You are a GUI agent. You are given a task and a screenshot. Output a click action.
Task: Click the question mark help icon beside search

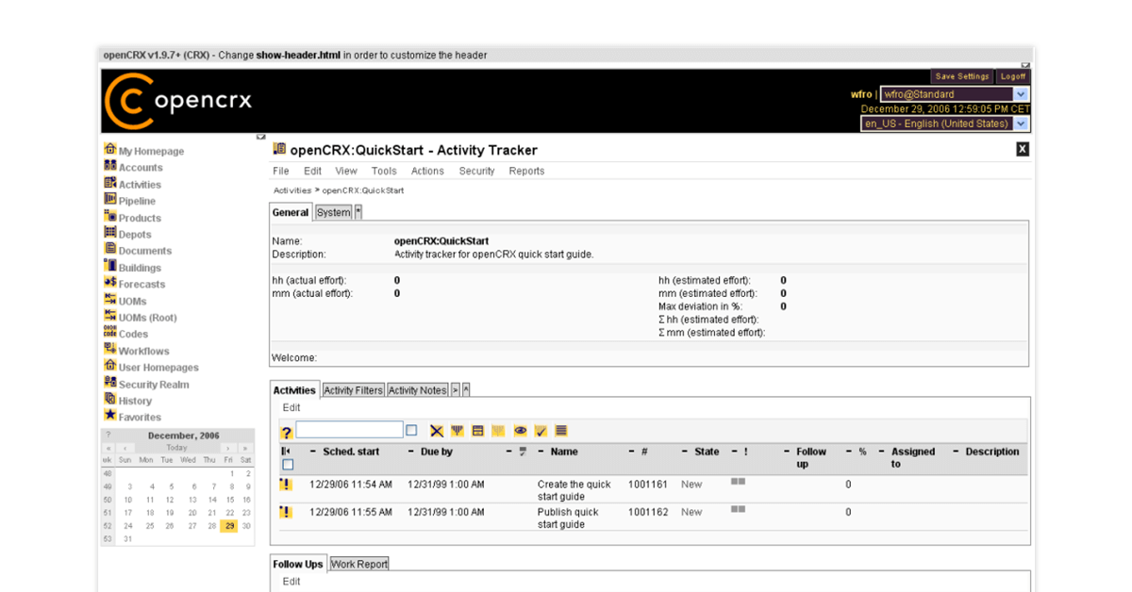(287, 432)
